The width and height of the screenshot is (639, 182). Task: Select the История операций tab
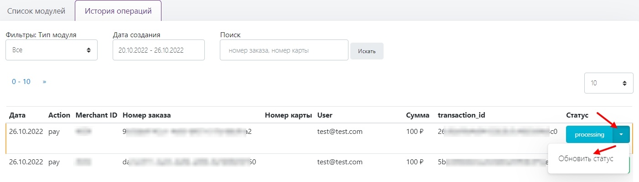[x=118, y=11]
